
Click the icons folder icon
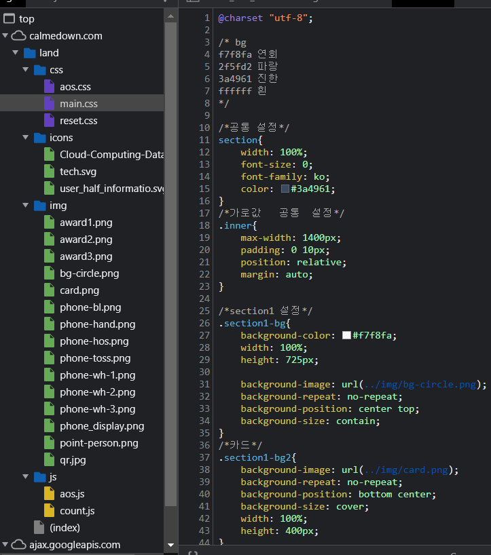point(39,138)
